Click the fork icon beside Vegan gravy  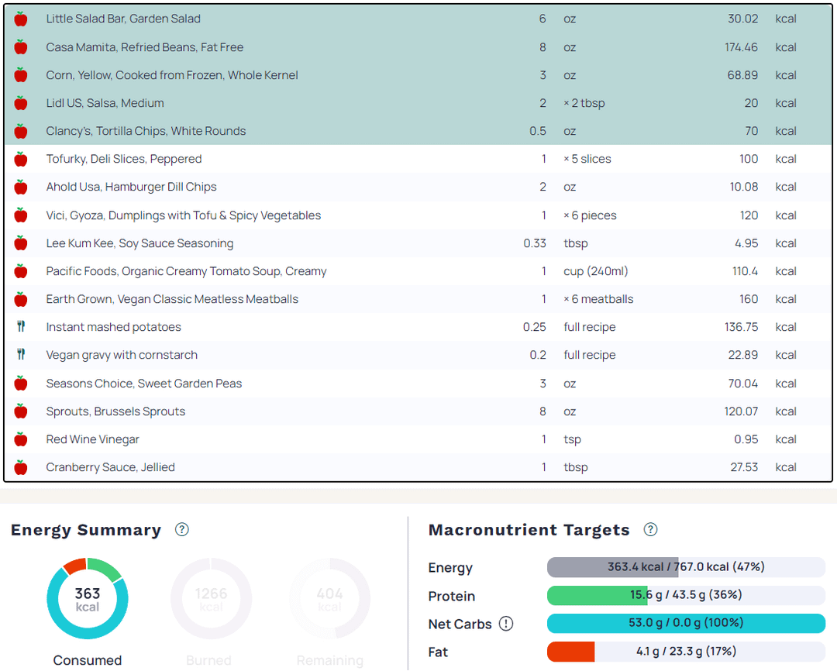21,355
